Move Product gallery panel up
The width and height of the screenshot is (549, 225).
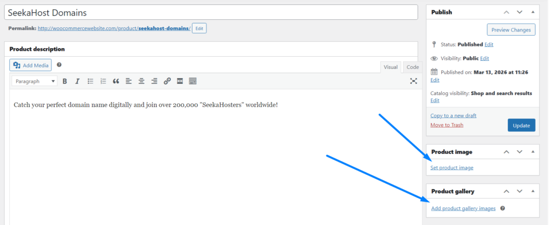[506, 191]
